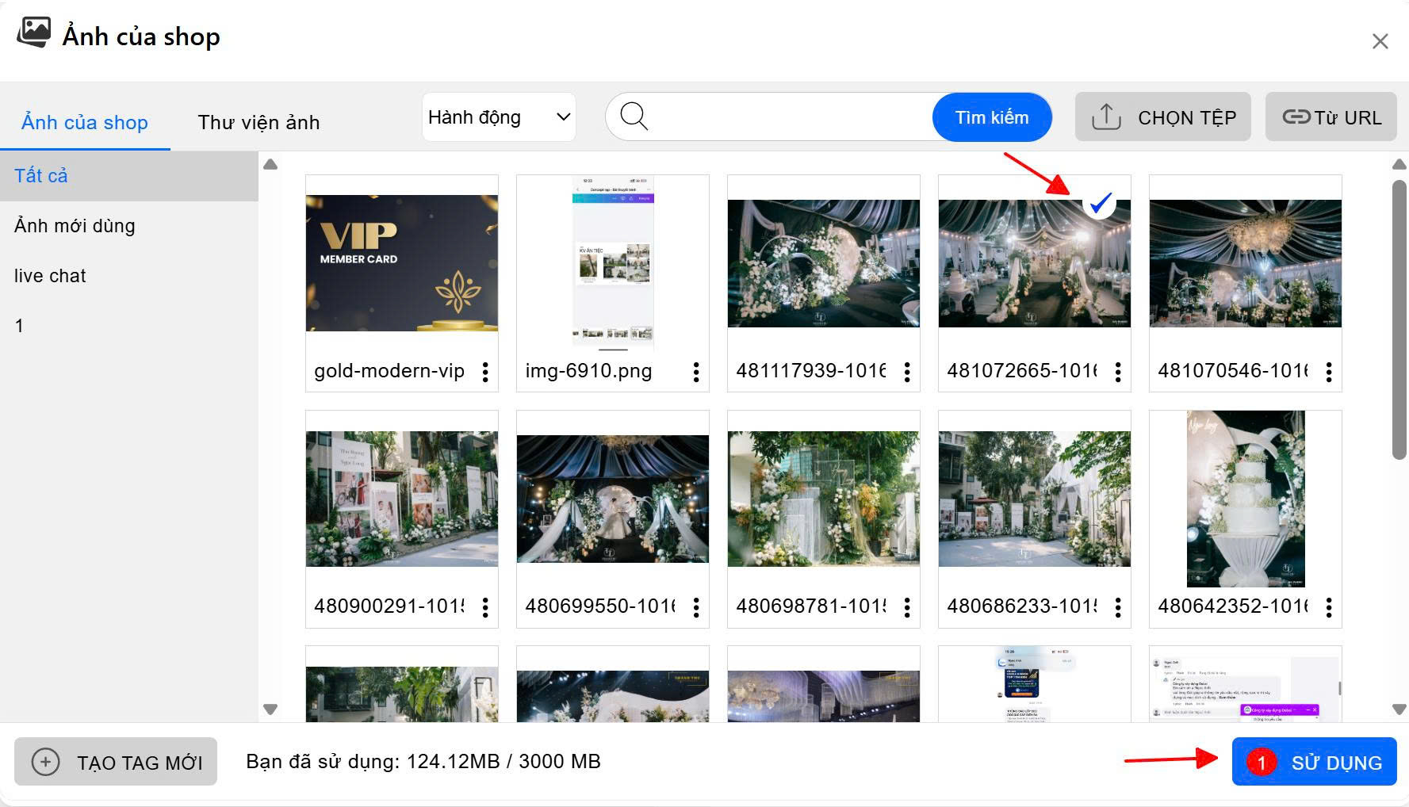
Task: Click the link icon in Từ URL
Action: pyautogui.click(x=1296, y=117)
